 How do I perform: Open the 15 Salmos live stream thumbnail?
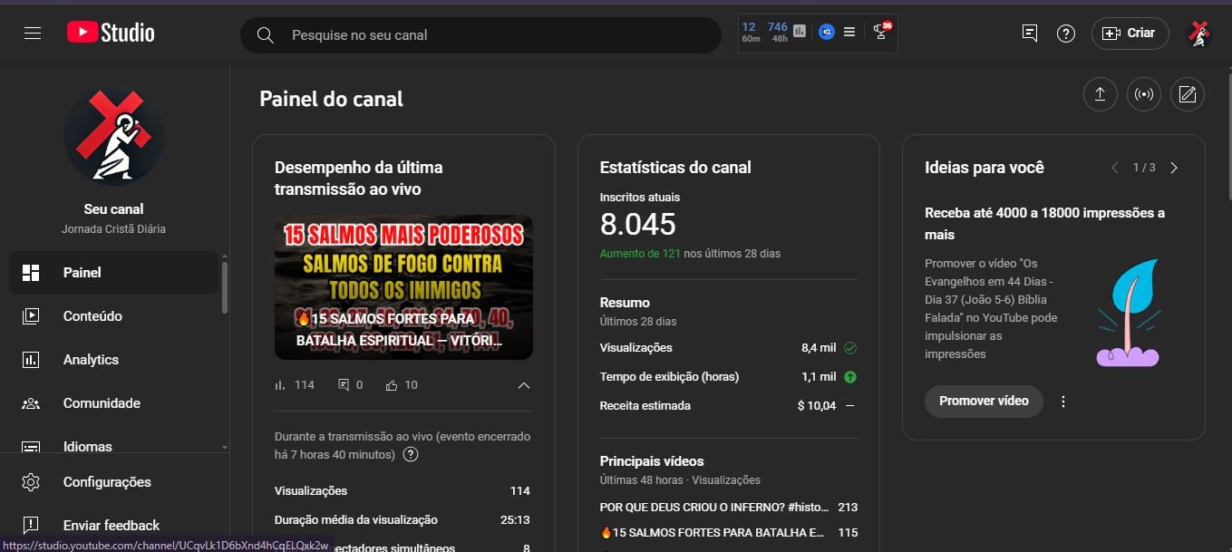(403, 287)
